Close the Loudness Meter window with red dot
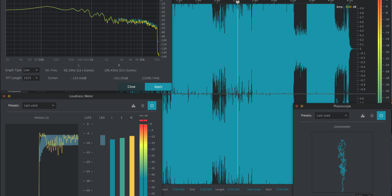The height and width of the screenshot is (196, 392). (x=4, y=96)
